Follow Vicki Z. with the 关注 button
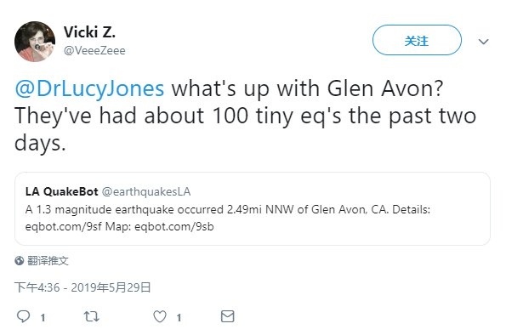This screenshot has width=506, height=335. point(417,40)
